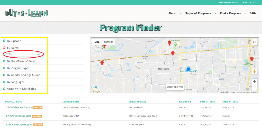262x129 pixels.
Task: Open 2. YMCA Summer Day Camp link
Action: [18, 116]
